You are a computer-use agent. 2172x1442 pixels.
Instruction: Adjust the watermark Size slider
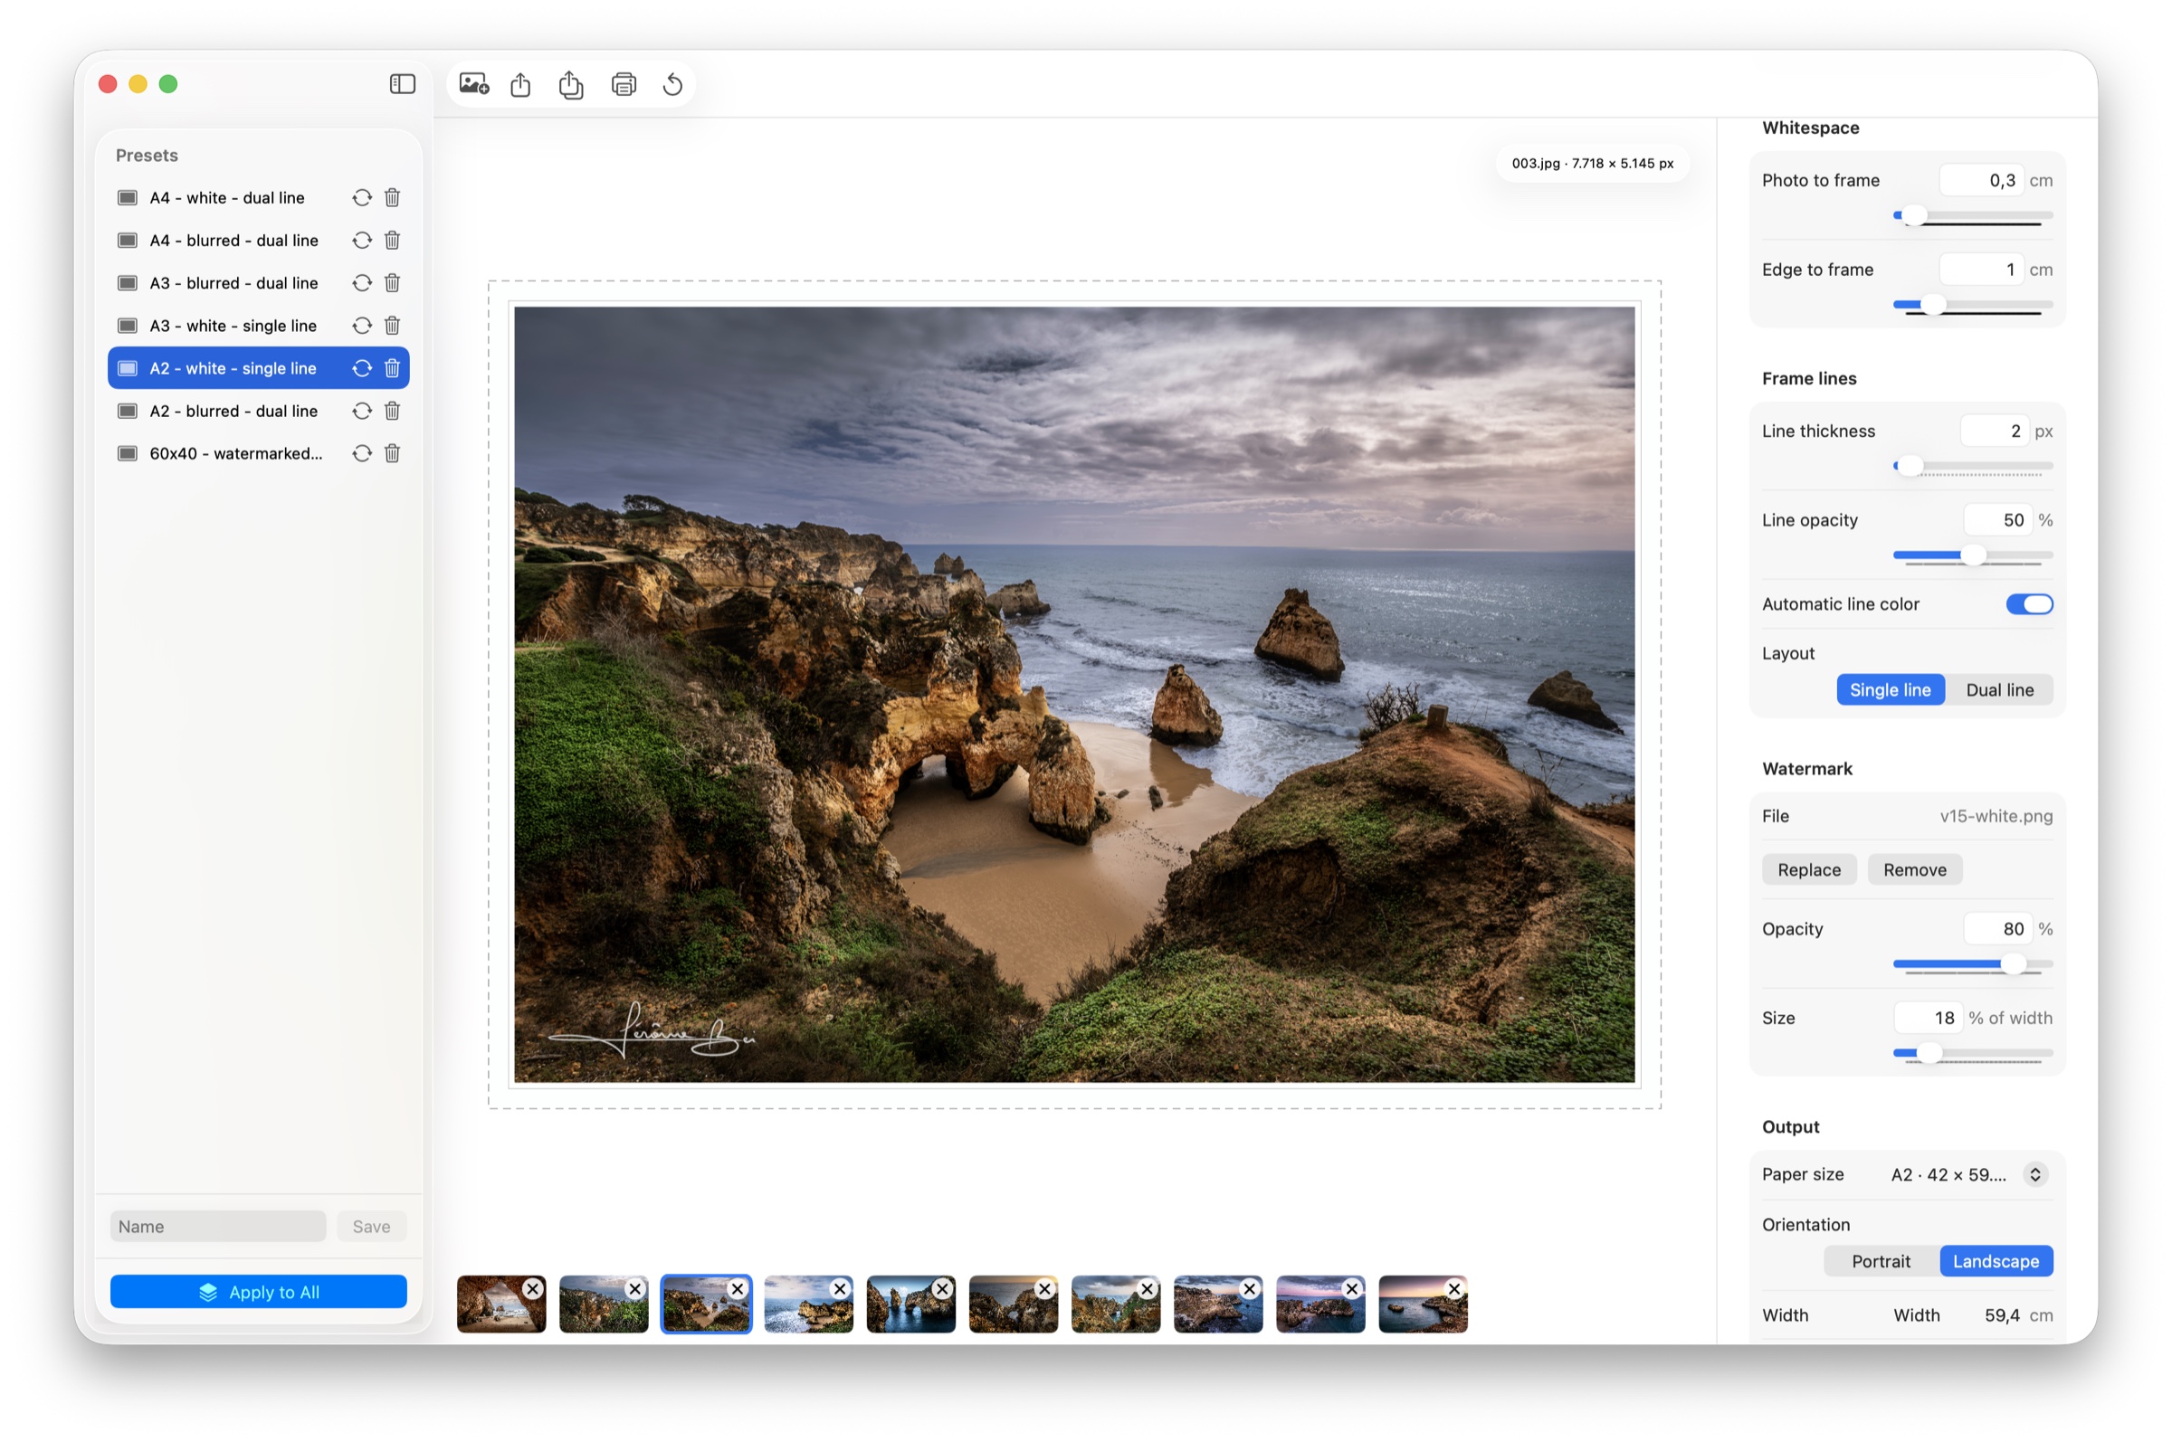click(x=1972, y=1054)
